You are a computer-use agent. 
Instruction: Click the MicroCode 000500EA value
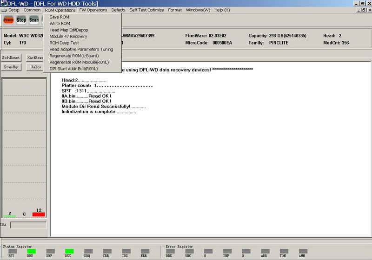point(222,43)
